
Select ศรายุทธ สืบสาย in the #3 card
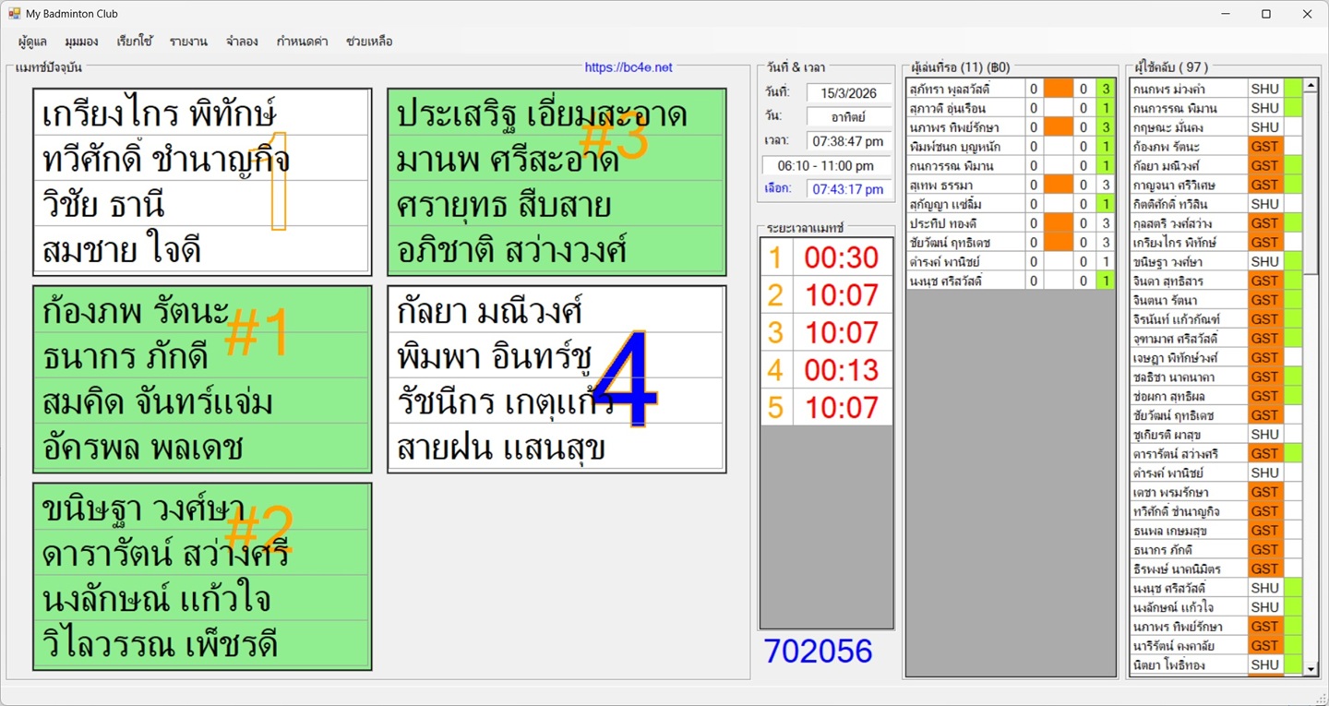tap(557, 204)
